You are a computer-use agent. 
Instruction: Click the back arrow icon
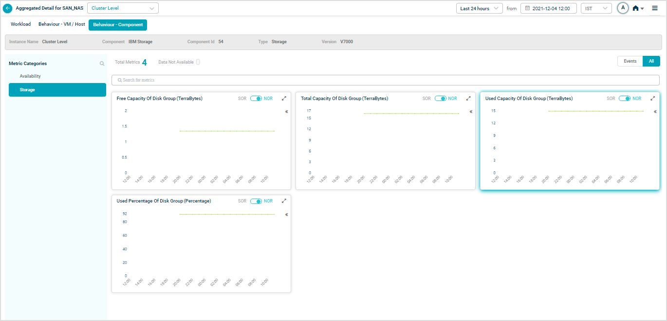pyautogui.click(x=8, y=8)
